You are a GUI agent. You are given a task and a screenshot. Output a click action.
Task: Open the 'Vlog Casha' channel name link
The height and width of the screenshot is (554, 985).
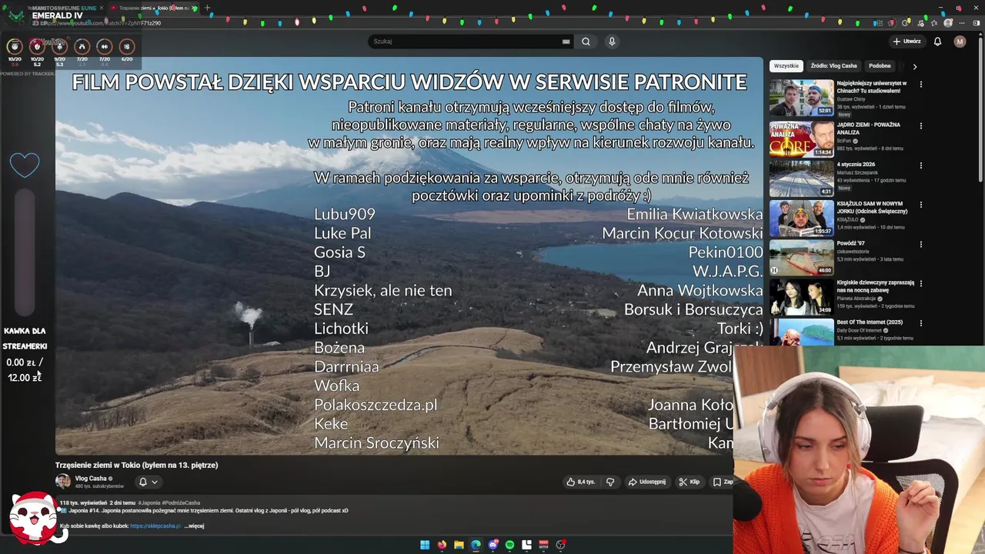click(x=91, y=479)
